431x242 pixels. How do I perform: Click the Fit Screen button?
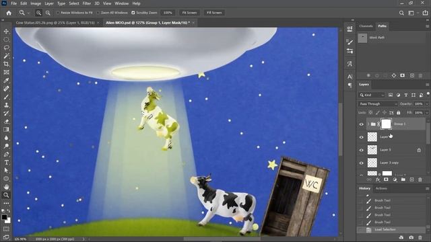[x=189, y=13]
